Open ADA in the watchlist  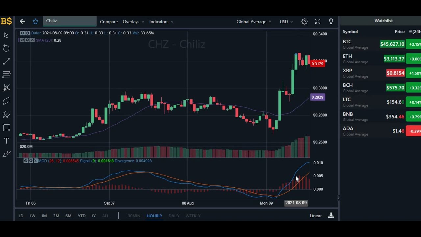[381, 131]
